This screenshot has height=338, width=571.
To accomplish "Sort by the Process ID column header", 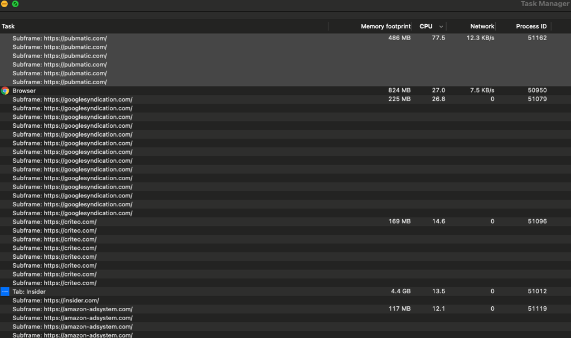I will click(531, 26).
